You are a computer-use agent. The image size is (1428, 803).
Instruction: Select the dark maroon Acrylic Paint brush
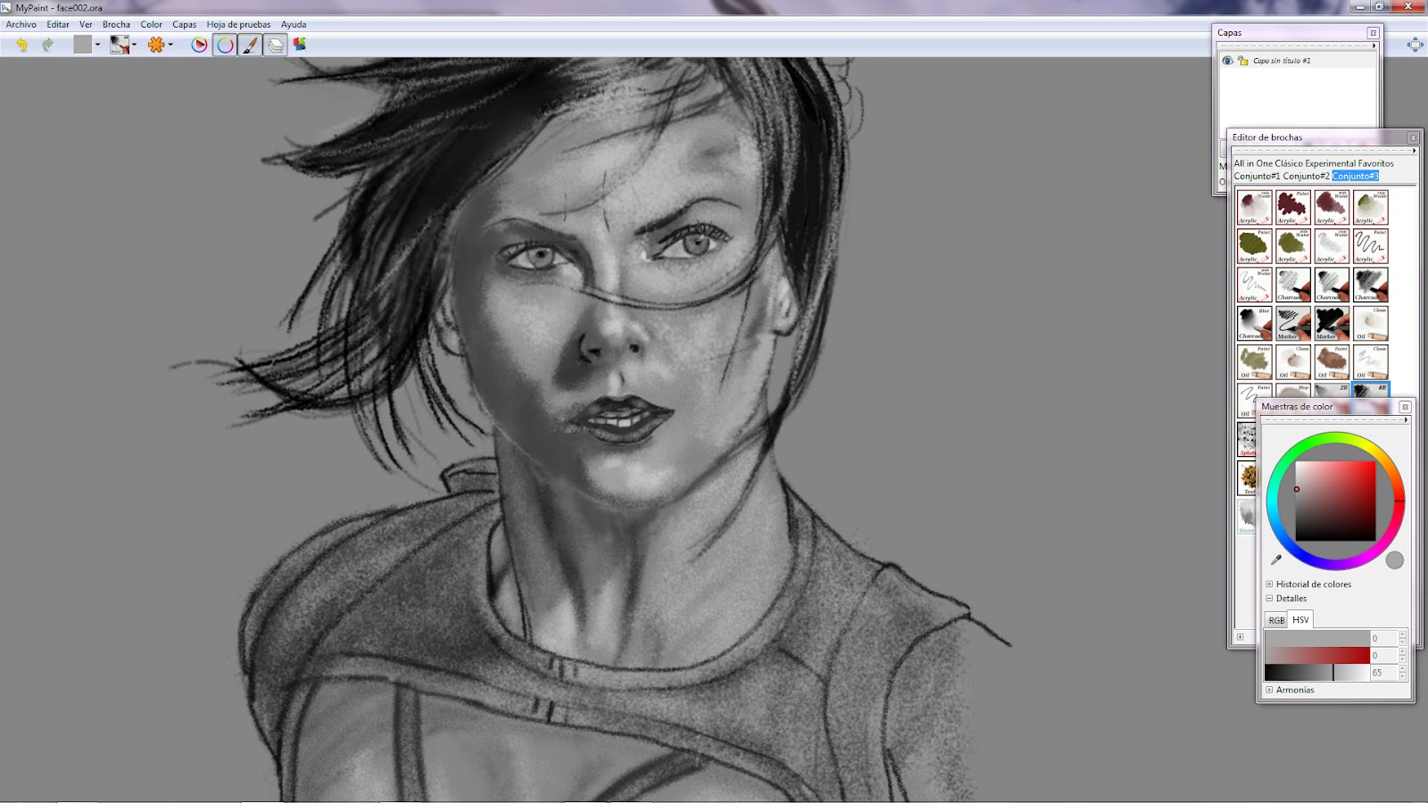pos(1293,207)
